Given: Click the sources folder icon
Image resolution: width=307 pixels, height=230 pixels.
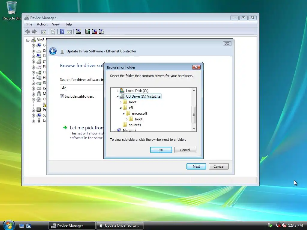Looking at the screenshot, I should (x=125, y=125).
